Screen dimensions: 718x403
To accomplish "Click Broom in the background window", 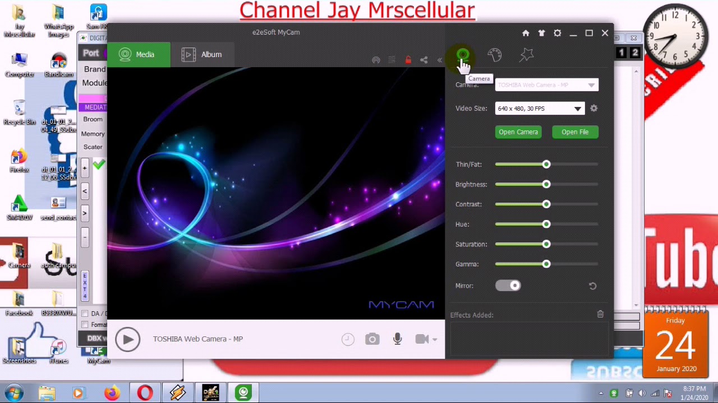I will pyautogui.click(x=93, y=119).
